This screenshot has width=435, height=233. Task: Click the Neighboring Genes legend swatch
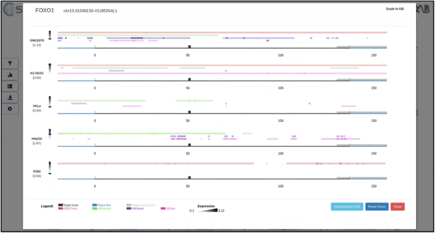[129, 204]
